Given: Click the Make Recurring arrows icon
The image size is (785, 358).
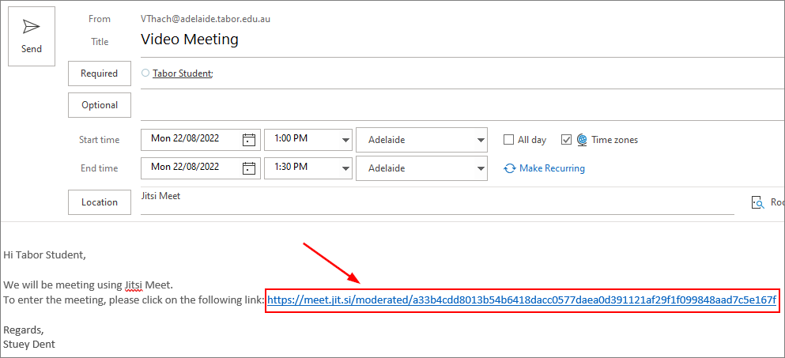Looking at the screenshot, I should click(x=510, y=168).
